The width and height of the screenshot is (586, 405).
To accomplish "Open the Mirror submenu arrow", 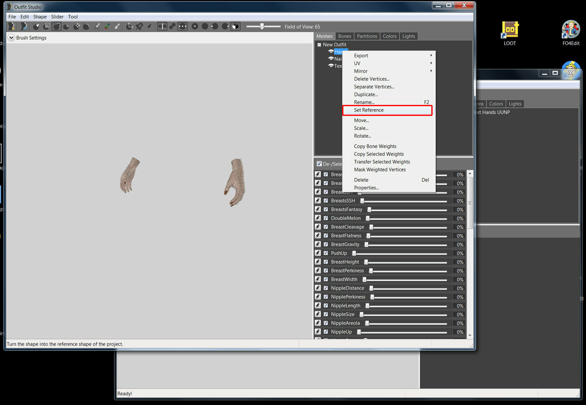I will pos(431,71).
